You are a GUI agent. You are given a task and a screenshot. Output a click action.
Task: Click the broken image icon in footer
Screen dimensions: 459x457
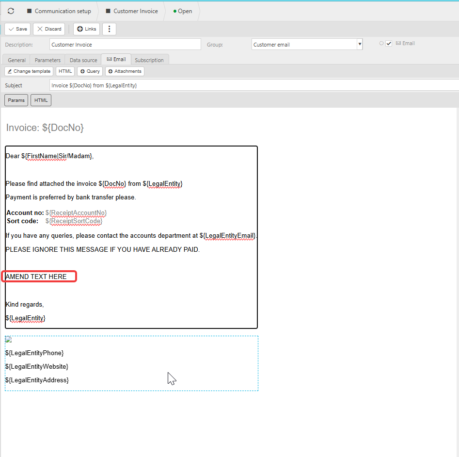coord(9,340)
